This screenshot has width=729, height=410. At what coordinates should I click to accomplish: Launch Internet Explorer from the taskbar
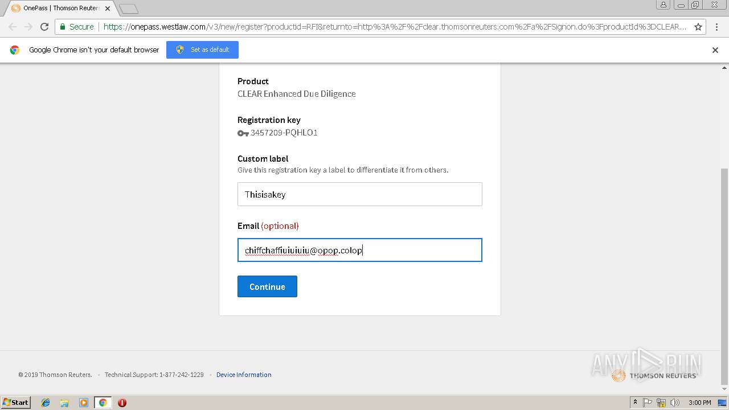click(46, 403)
